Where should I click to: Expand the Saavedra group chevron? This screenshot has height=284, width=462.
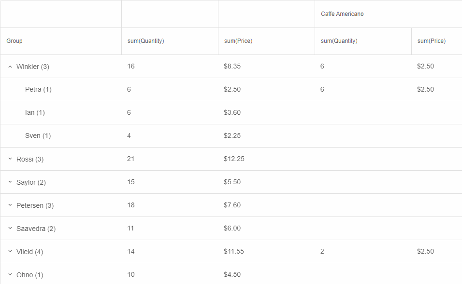(x=10, y=229)
